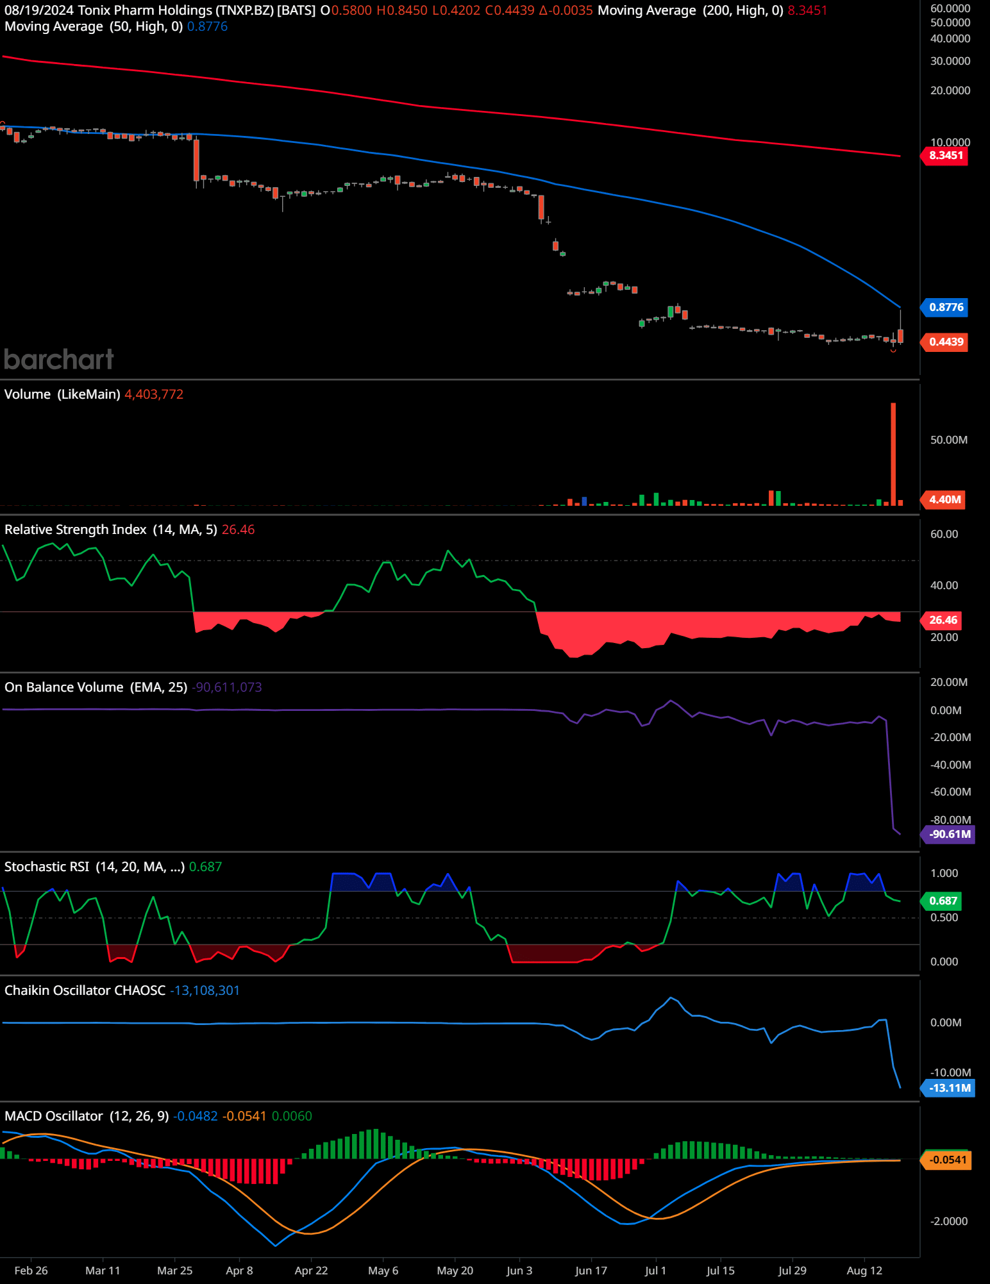
Task: Click the -10.00M Chaikin axis label
Action: coord(950,1072)
